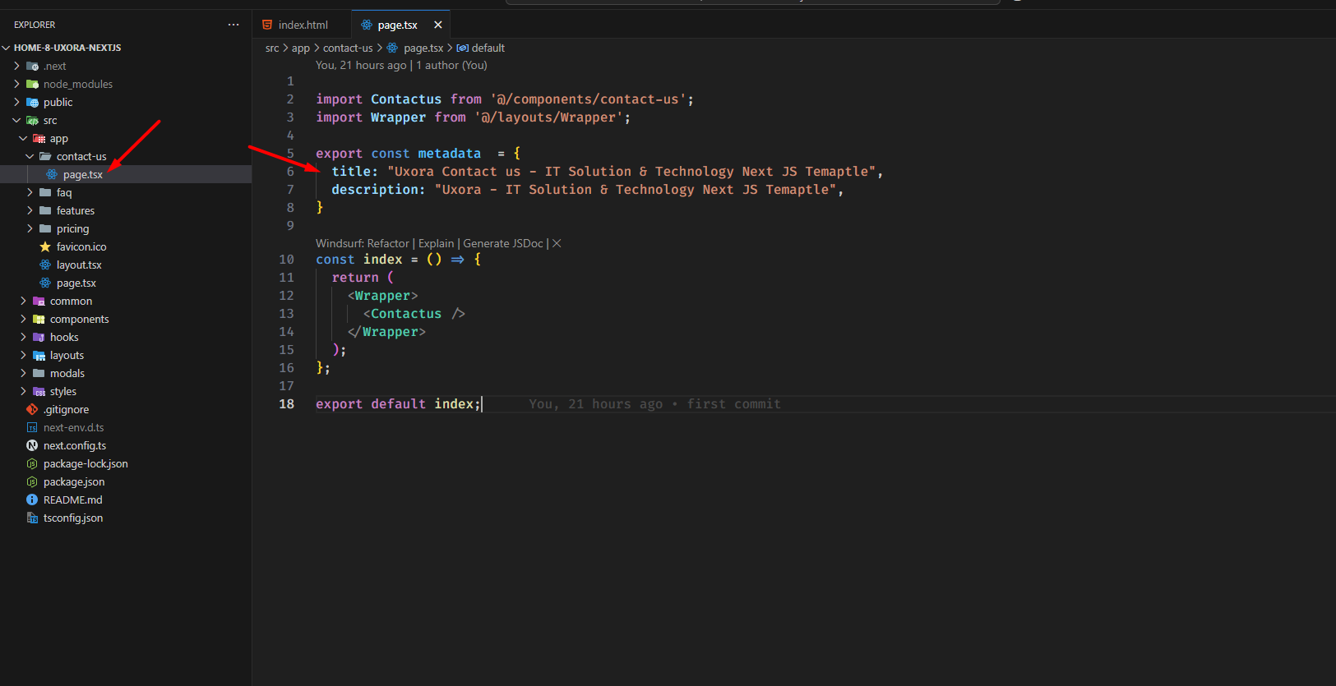Viewport: 1336px width, 686px height.
Task: Open the default symbol breadcrumb
Action: point(488,48)
